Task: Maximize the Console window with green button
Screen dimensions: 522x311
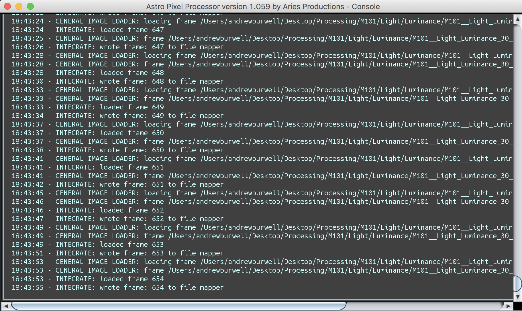Action: click(30, 6)
